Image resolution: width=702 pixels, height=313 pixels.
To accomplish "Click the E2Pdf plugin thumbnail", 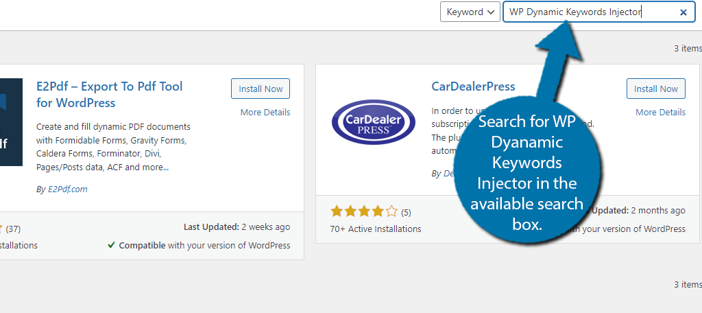I will tap(11, 122).
